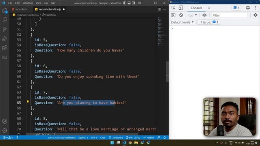Open the Extensions view

(x=4, y=48)
